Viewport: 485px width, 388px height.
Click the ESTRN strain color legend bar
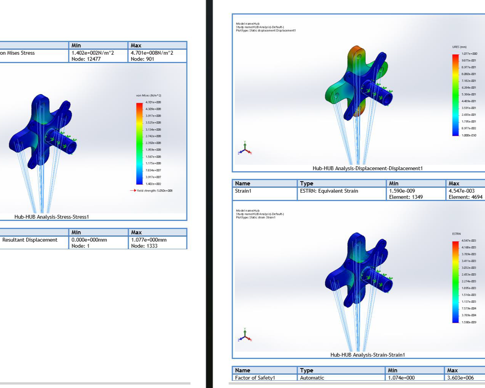(x=456, y=282)
